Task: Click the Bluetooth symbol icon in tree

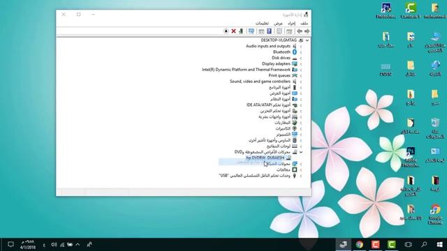Action: pos(295,52)
